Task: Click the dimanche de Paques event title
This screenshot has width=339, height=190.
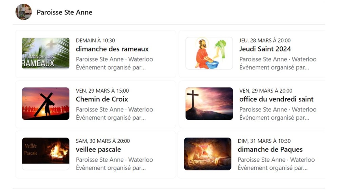Action: tap(270, 149)
